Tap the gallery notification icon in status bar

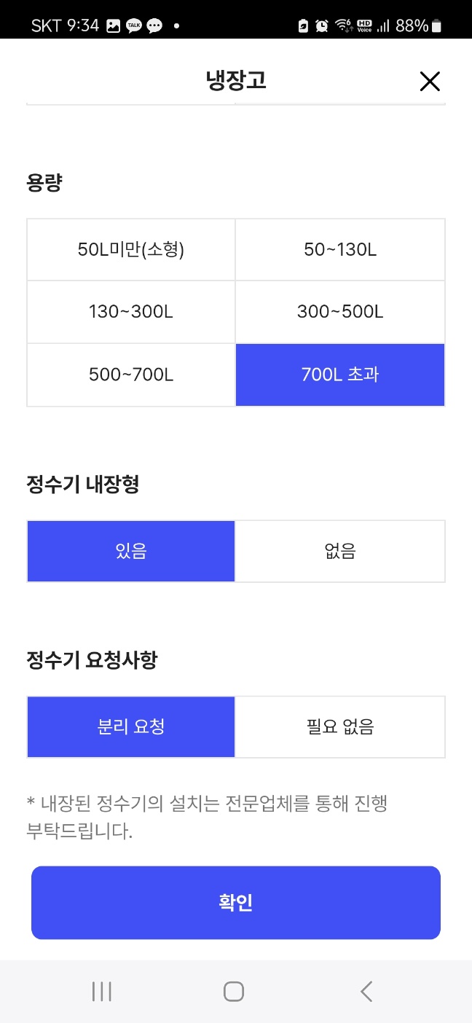click(x=113, y=26)
